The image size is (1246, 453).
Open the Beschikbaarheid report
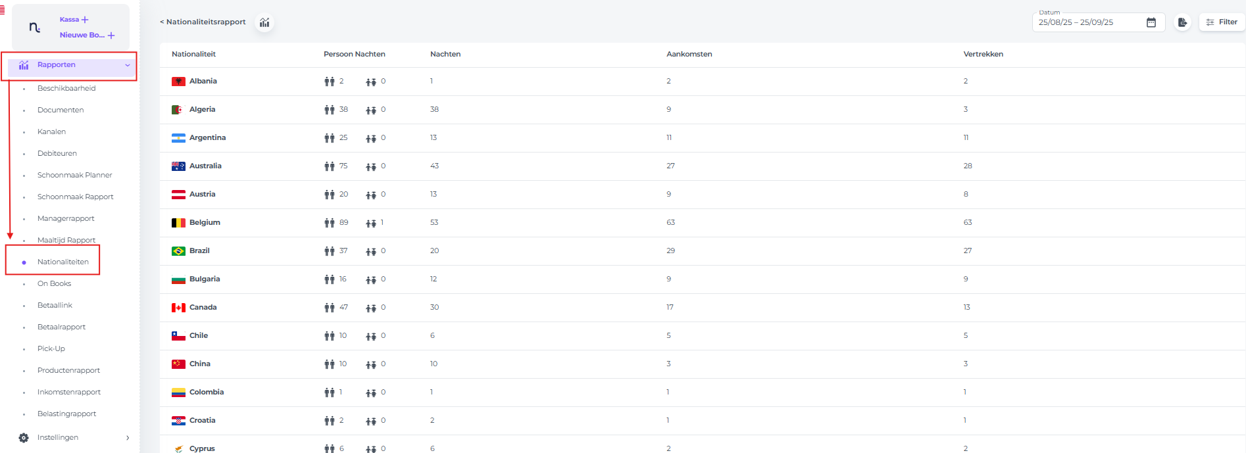(x=66, y=88)
